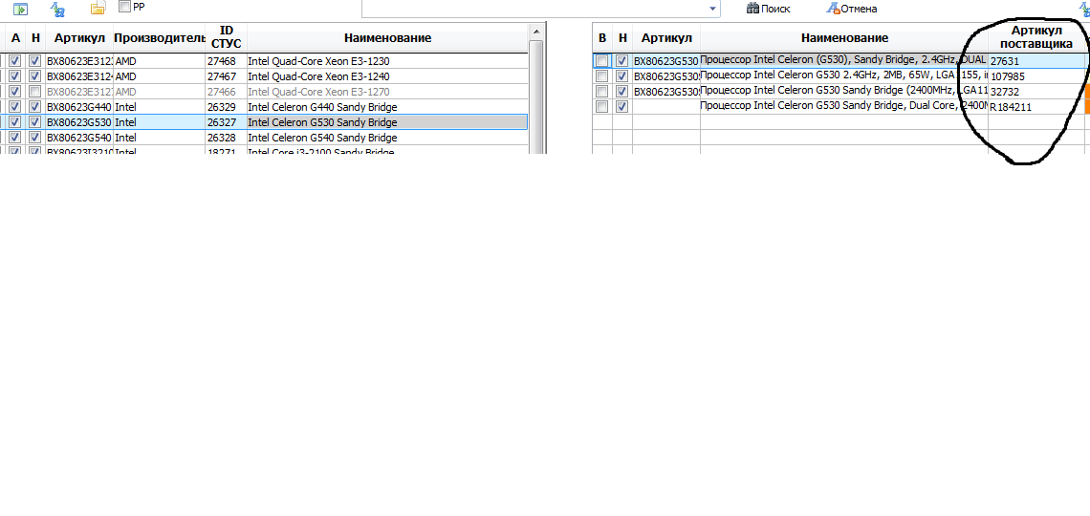Sort left table by Артикул column header
The height and width of the screenshot is (516, 1090).
pos(79,37)
